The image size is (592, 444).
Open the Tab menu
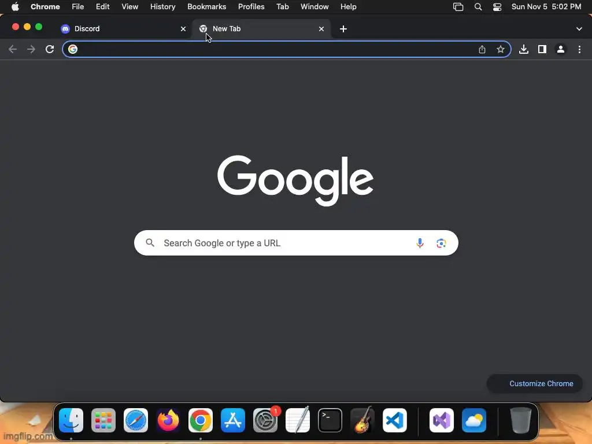pyautogui.click(x=282, y=6)
